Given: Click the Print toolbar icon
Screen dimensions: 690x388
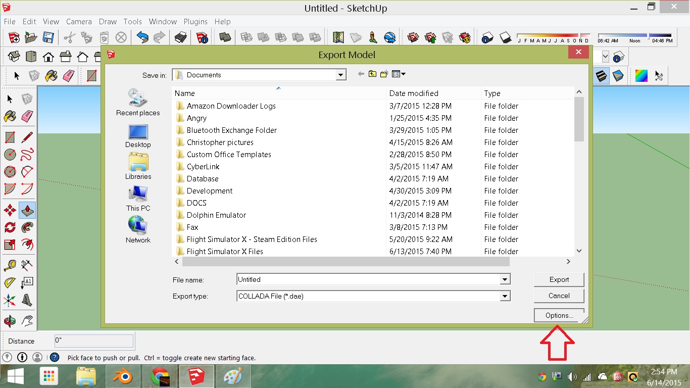Looking at the screenshot, I should tap(180, 37).
